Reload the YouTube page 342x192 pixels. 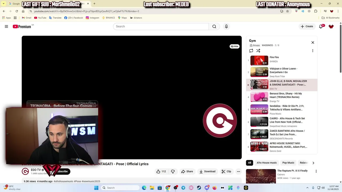[17, 11]
